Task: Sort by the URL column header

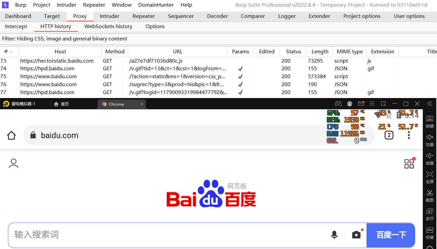Action: click(178, 52)
